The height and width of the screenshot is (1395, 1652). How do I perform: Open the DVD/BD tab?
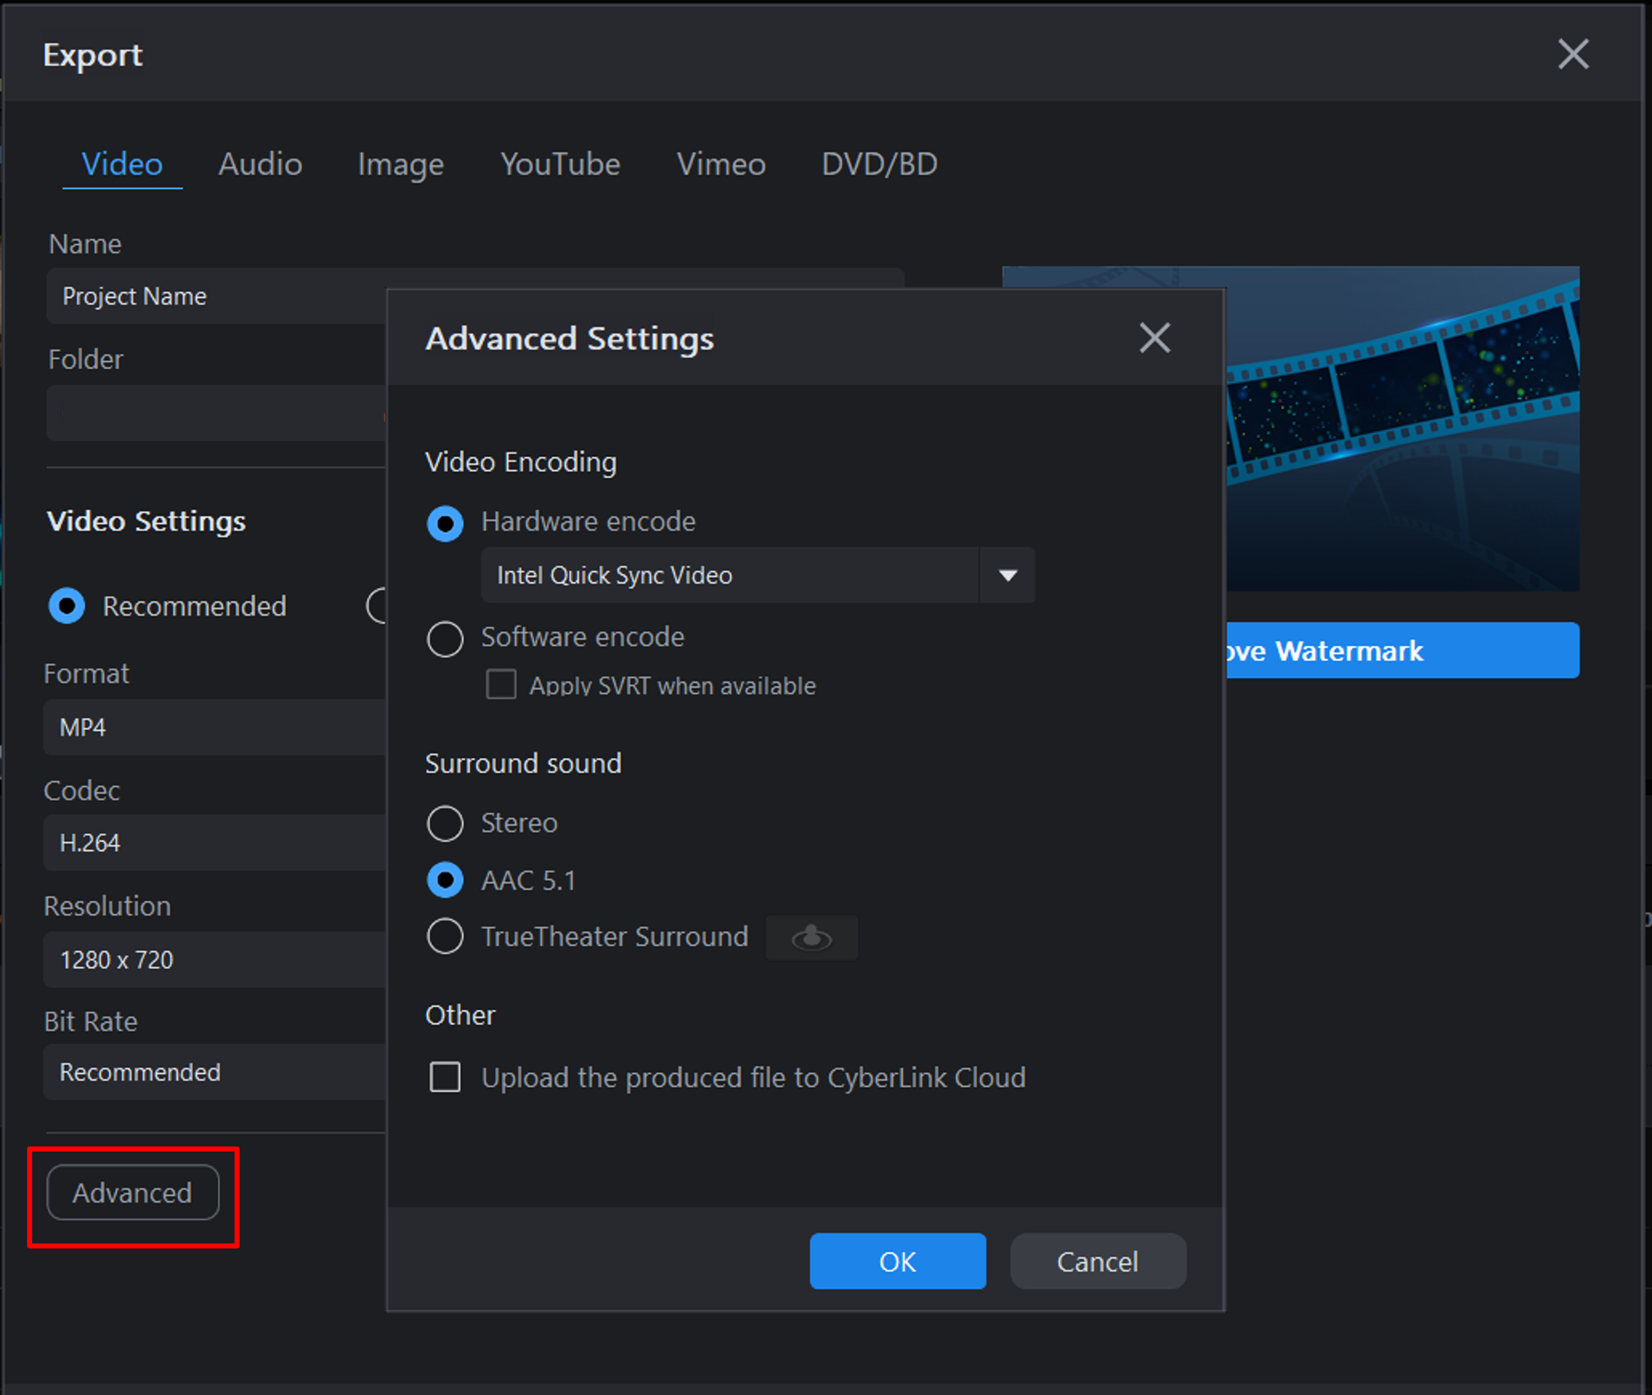tap(879, 165)
